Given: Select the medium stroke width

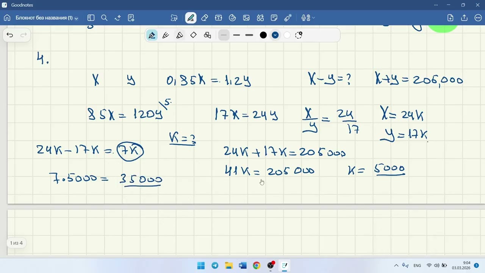Looking at the screenshot, I should click(236, 35).
